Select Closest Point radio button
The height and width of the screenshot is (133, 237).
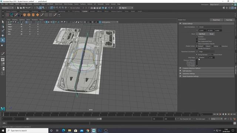point(212,55)
